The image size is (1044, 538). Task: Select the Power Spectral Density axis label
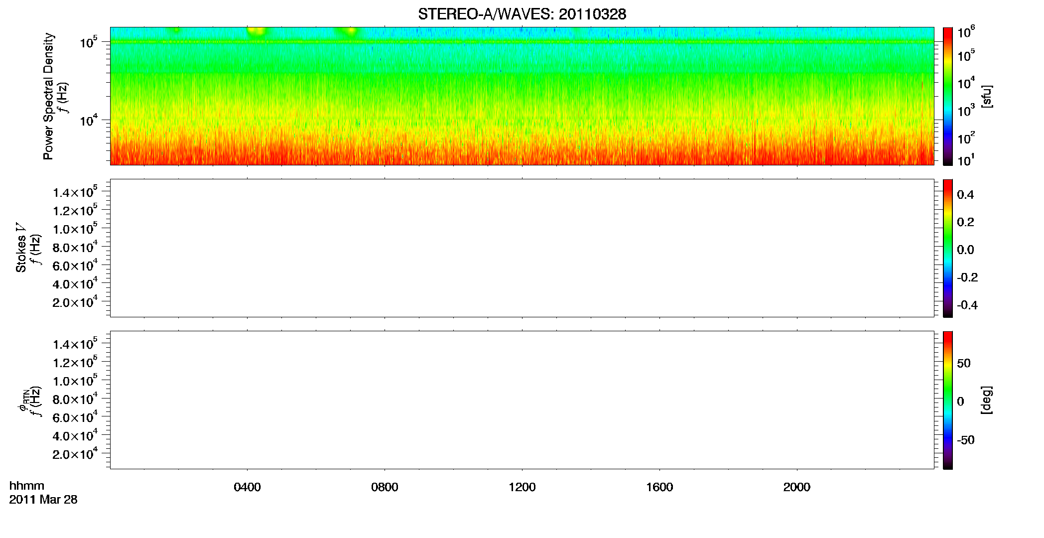(x=48, y=96)
